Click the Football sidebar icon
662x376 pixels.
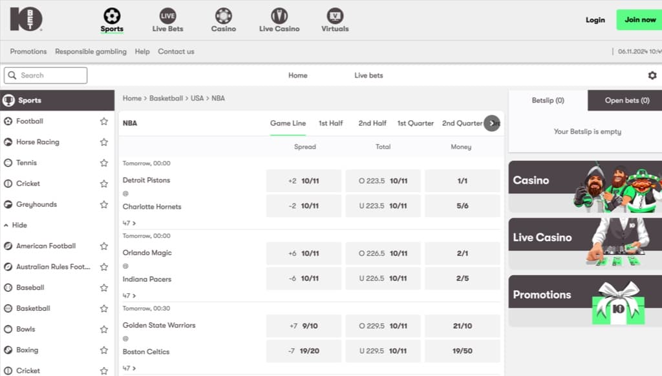[8, 121]
